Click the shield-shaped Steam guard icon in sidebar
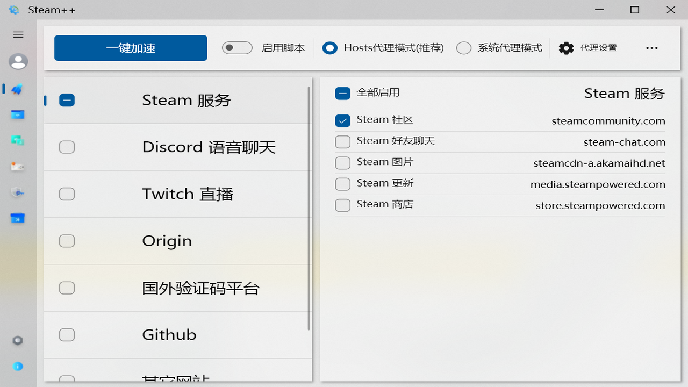688x387 pixels. pos(18,192)
